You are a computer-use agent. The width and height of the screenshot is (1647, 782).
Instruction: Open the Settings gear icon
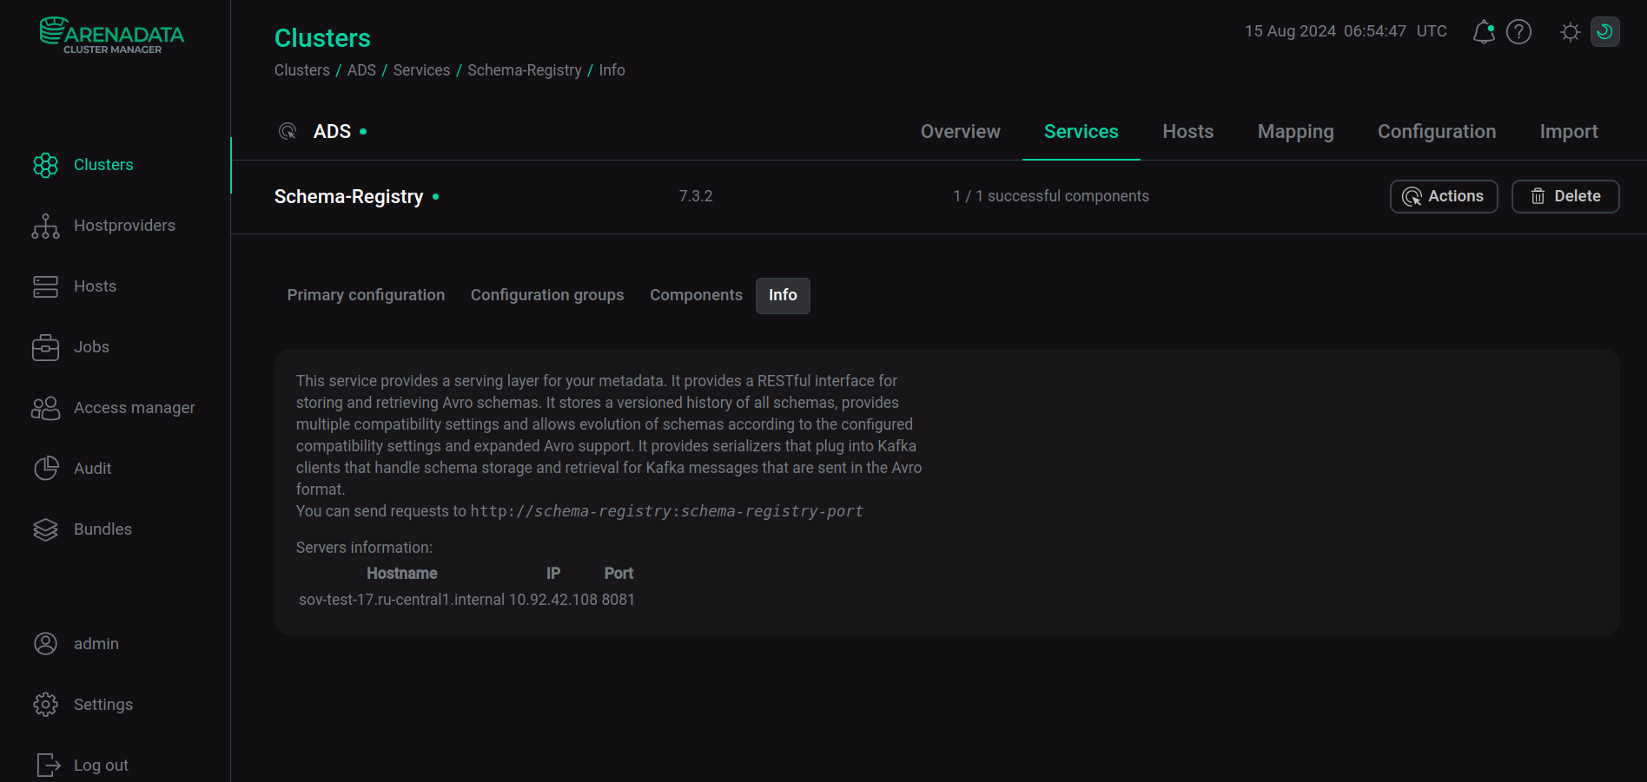tap(45, 705)
